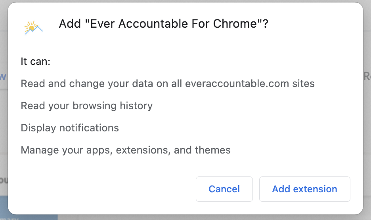
Task: Select the 'Display notifications' permission text
Action: tap(70, 128)
